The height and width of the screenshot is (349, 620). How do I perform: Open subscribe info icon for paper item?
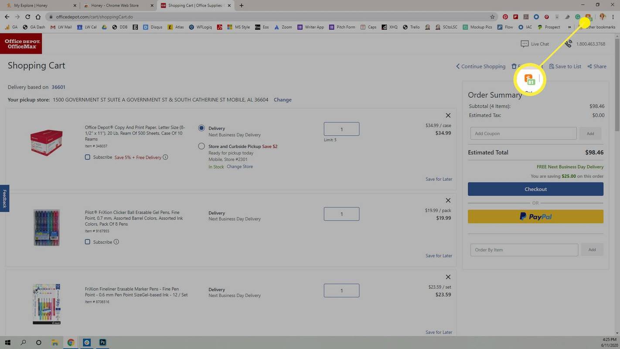tap(165, 157)
